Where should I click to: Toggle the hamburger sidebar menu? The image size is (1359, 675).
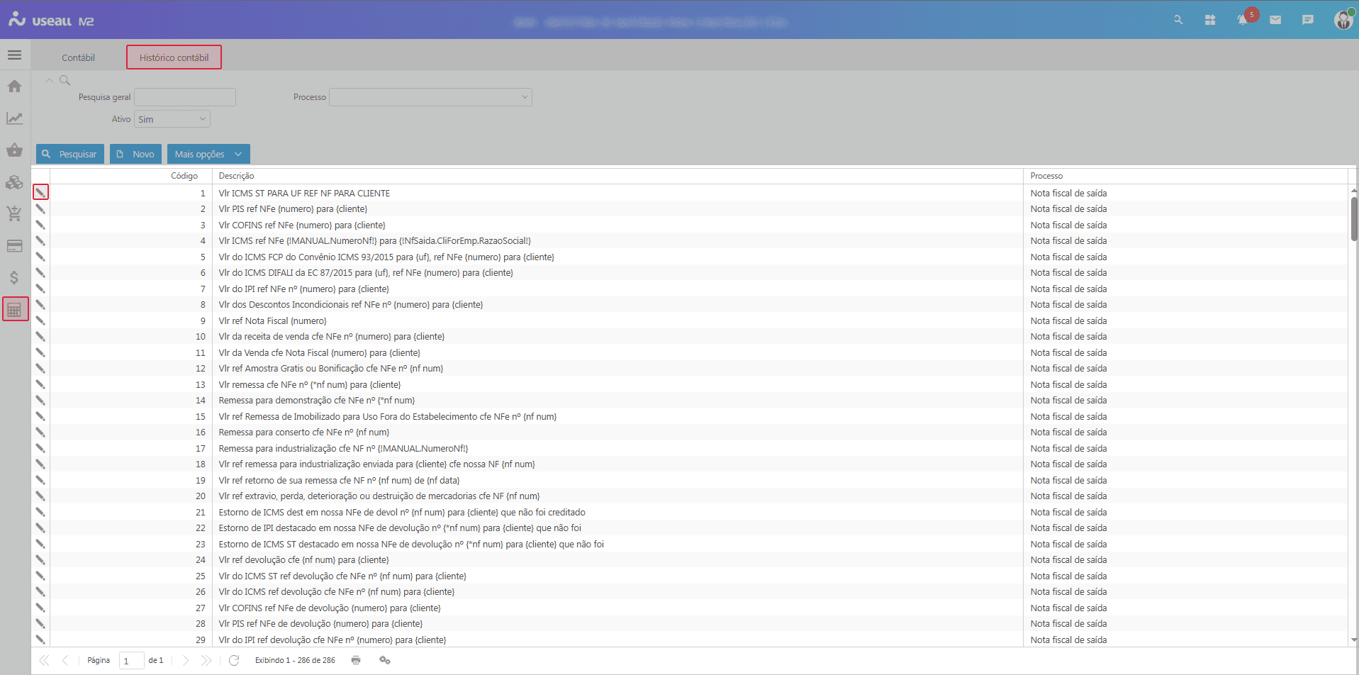click(14, 55)
